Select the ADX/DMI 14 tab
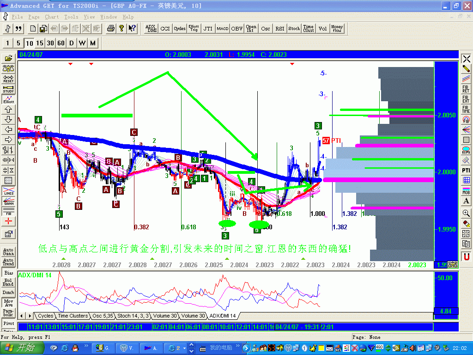 tap(223, 316)
